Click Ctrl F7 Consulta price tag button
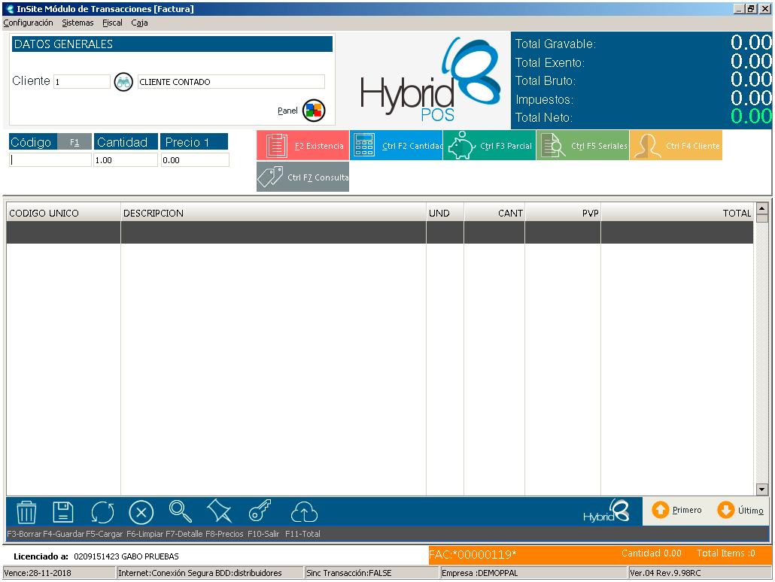Image resolution: width=775 pixels, height=582 pixels. tap(302, 177)
